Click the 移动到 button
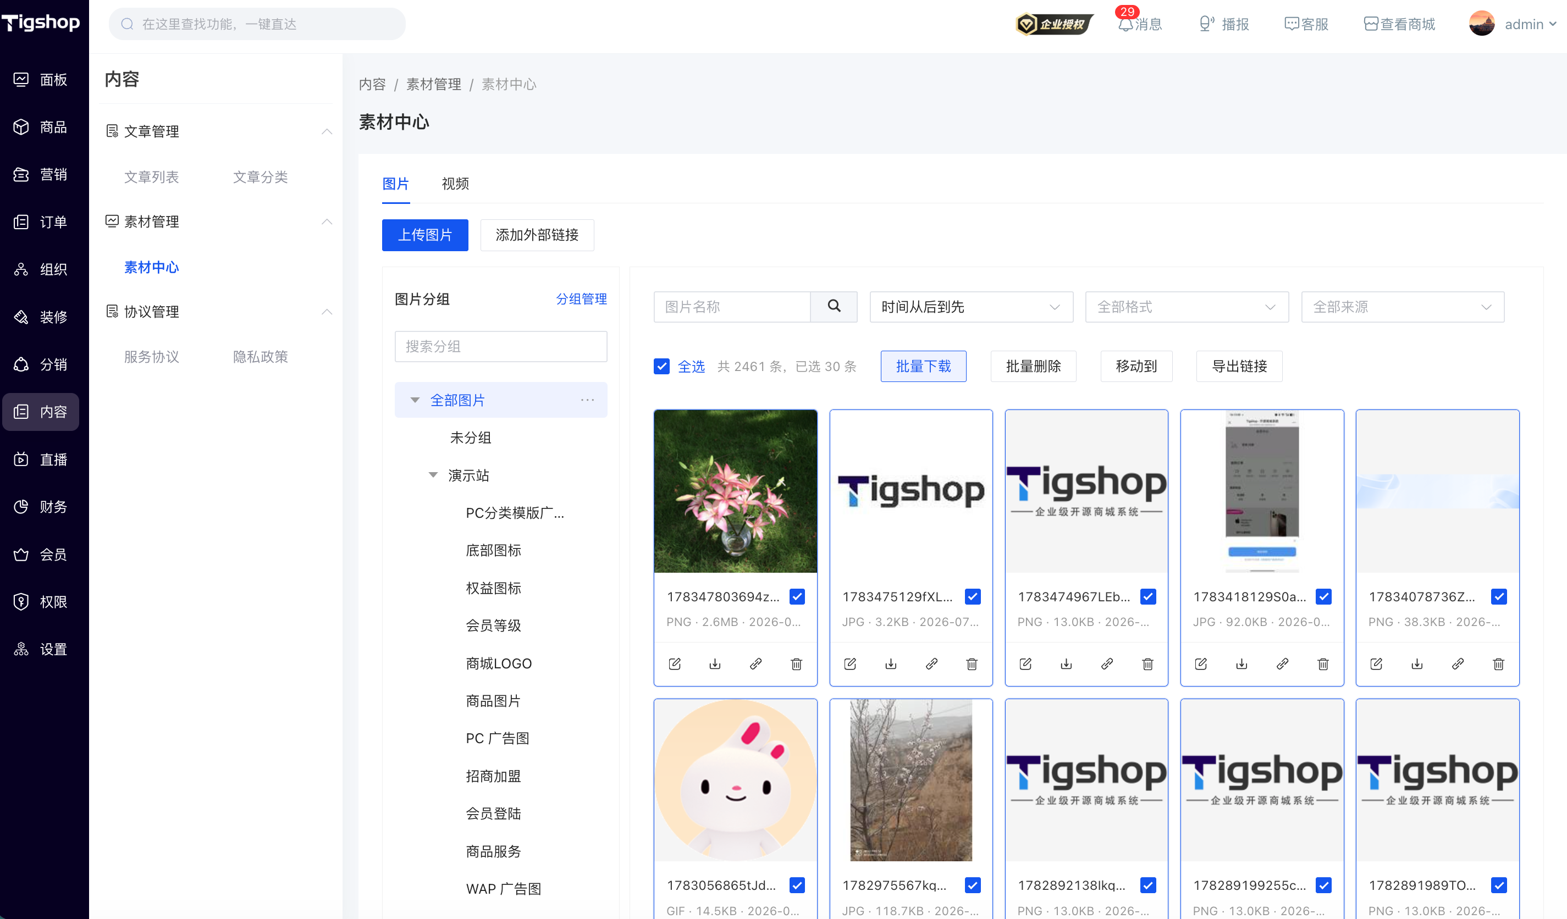Viewport: 1567px width, 919px height. pyautogui.click(x=1136, y=366)
